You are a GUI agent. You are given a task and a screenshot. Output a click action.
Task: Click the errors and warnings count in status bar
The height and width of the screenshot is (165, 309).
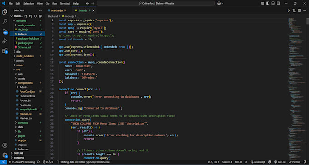[48, 162]
